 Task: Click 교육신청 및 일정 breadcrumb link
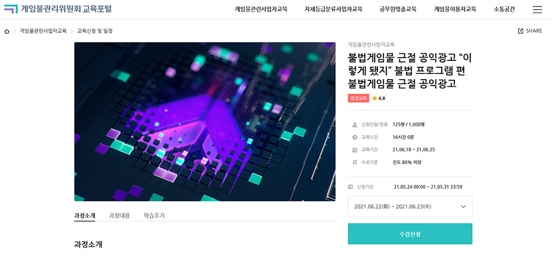tap(95, 31)
